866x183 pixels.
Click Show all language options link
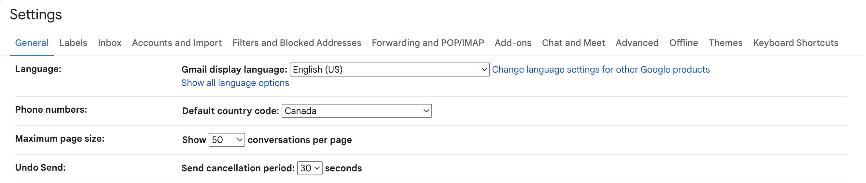235,83
